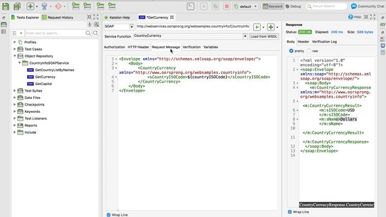Screen dimensions: 386x217
Task: Switch to the response Header tab
Action: coord(303,42)
